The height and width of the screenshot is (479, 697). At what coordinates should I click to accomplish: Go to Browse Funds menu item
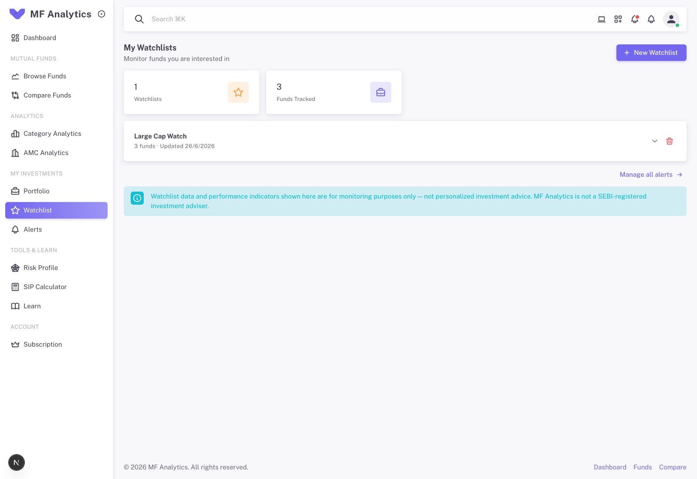point(56,76)
